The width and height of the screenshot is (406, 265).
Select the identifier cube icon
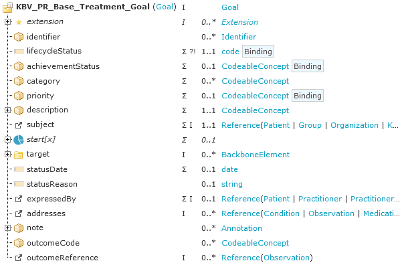(x=19, y=37)
